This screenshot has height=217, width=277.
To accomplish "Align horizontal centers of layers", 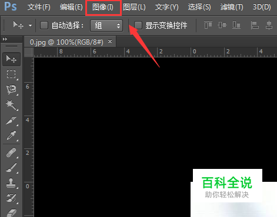I will click(x=269, y=25).
